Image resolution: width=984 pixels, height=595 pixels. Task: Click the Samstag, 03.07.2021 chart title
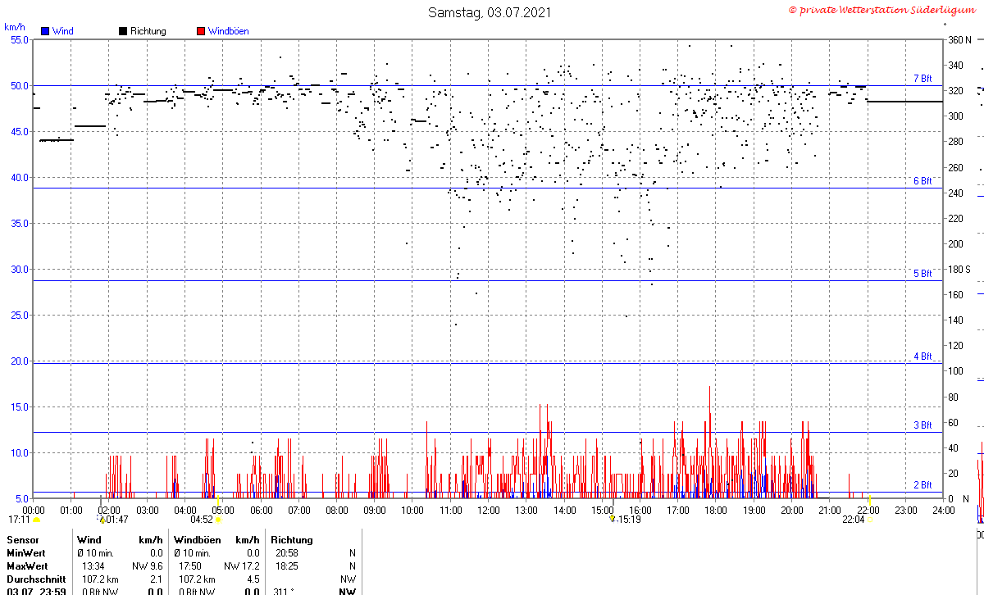490,12
